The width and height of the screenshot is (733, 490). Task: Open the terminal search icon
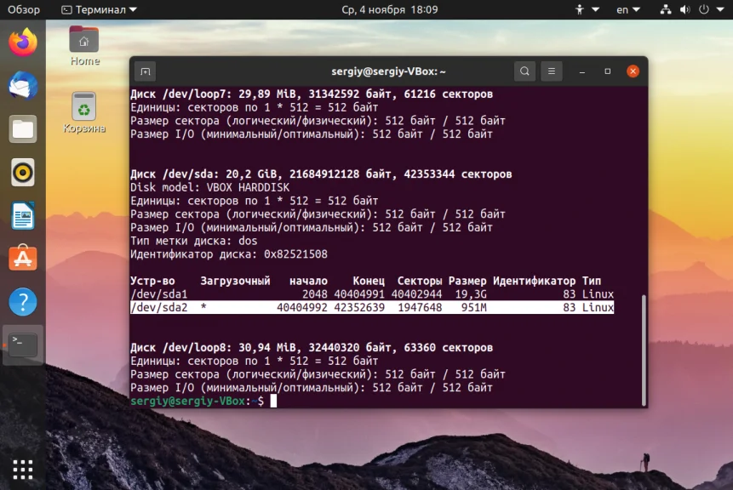pyautogui.click(x=524, y=71)
